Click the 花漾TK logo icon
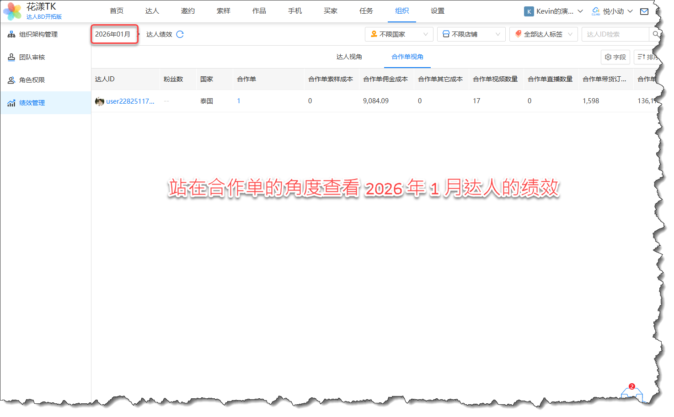Screen dimensions: 674x417 (x=12, y=11)
